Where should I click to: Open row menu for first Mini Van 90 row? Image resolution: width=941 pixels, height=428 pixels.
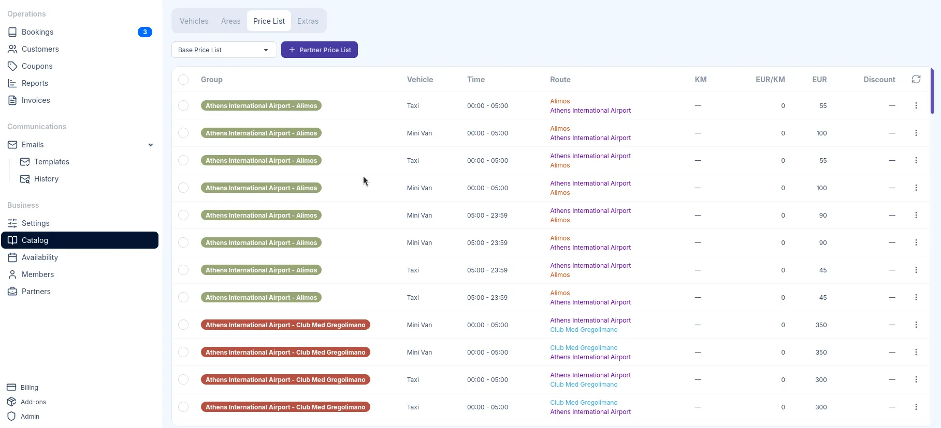(916, 215)
